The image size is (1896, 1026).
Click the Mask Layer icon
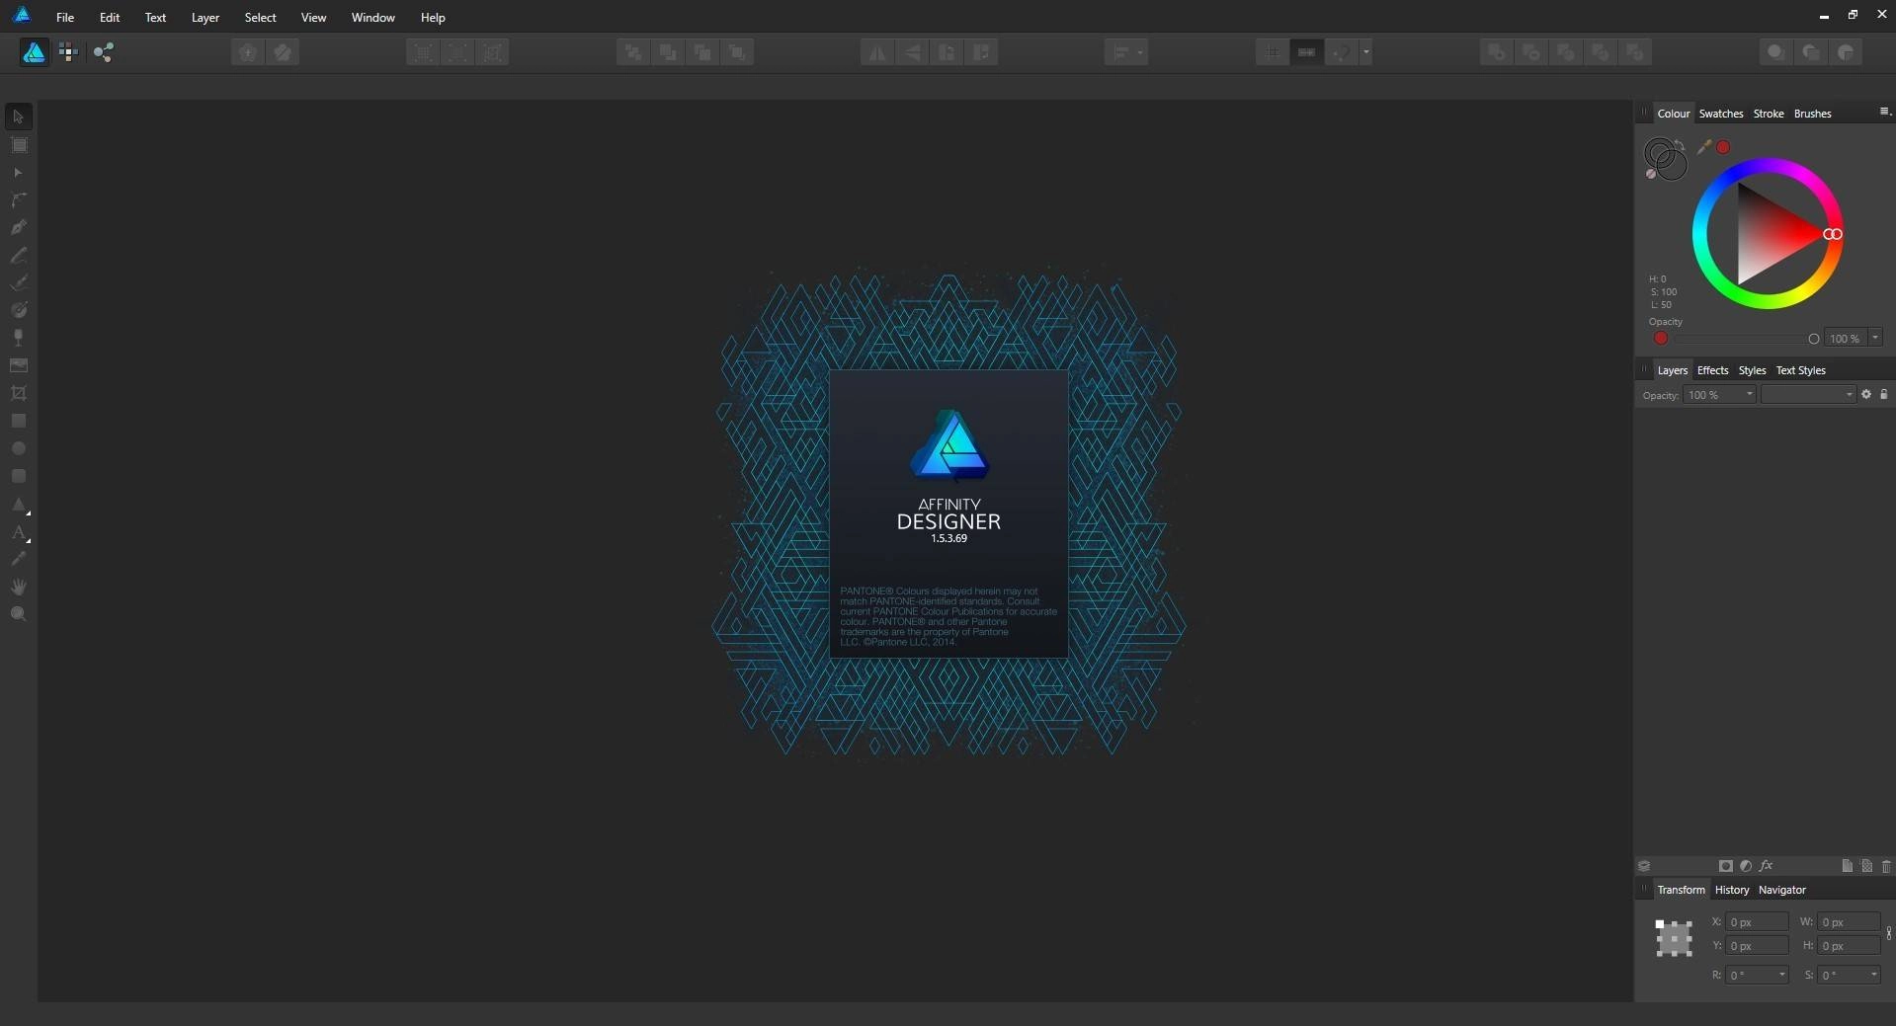tap(1725, 866)
